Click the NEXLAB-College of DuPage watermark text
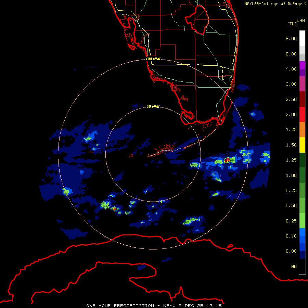 275,4
